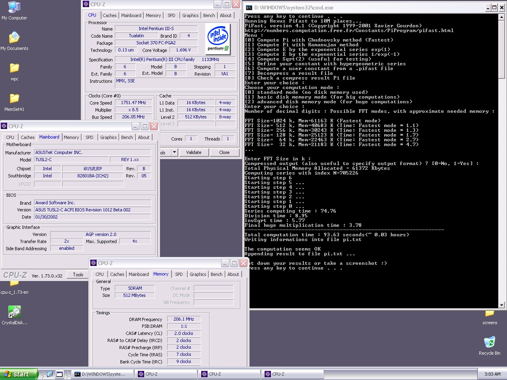Click the DRAM Frequency '206.1 MHz' value

point(184,319)
